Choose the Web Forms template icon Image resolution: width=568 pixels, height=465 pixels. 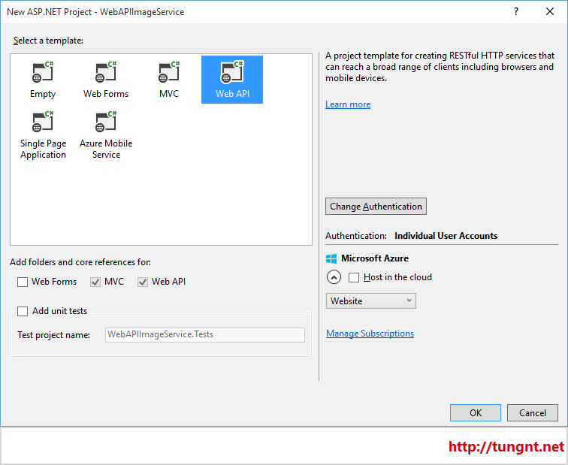point(106,71)
